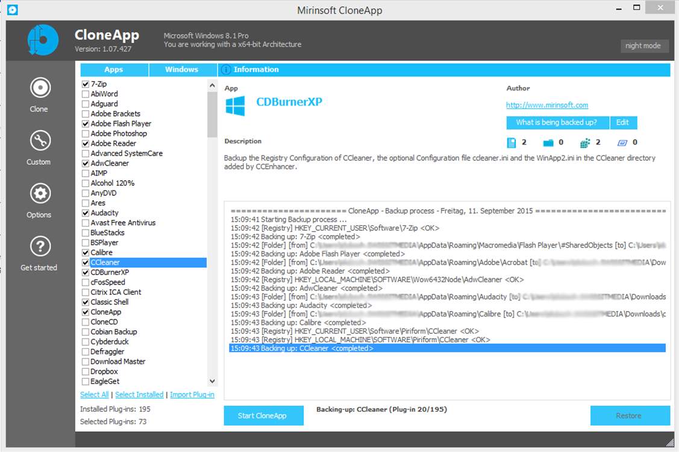Screen dimensions: 679x452
Task: Check the Avast Free Antivirus checkbox
Action: [x=86, y=223]
